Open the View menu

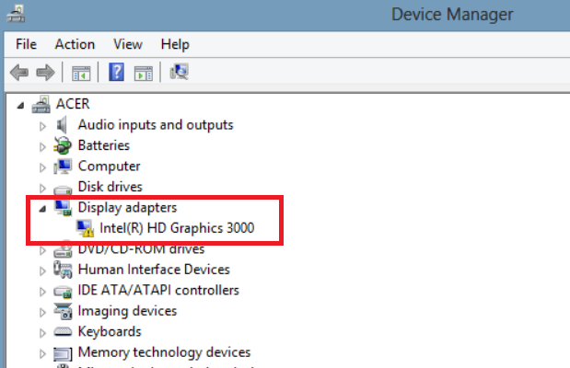(x=128, y=44)
